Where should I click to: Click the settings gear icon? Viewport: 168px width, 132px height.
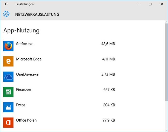click(x=6, y=14)
